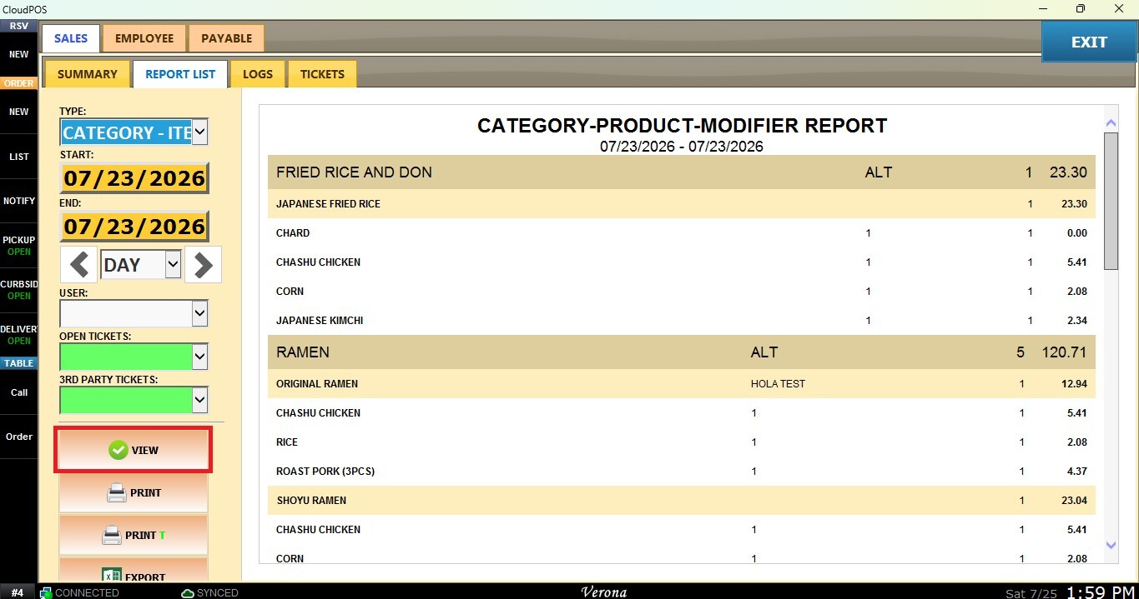Viewport: 1139px width, 599px height.
Task: Switch to the SALES tab
Action: point(71,38)
